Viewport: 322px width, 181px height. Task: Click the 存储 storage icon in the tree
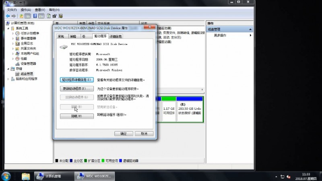pyautogui.click(x=13, y=69)
